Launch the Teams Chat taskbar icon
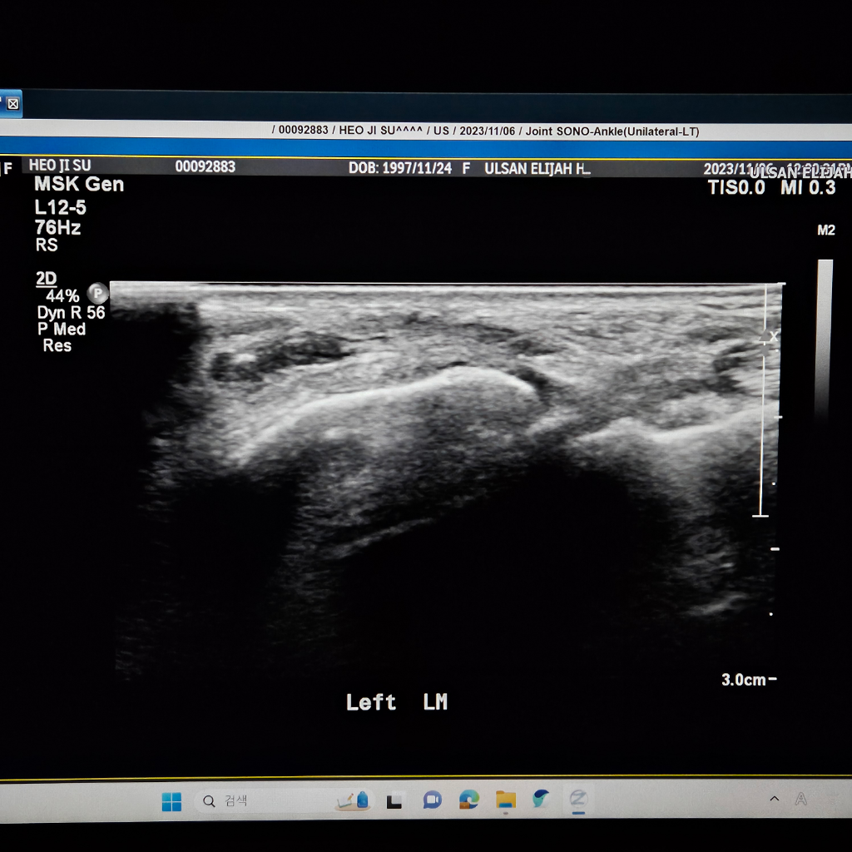852x852 pixels. pyautogui.click(x=432, y=800)
